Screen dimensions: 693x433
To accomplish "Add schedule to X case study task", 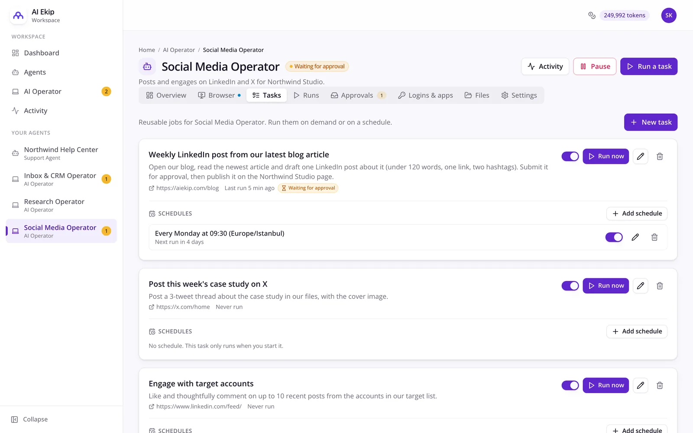I will pyautogui.click(x=637, y=332).
